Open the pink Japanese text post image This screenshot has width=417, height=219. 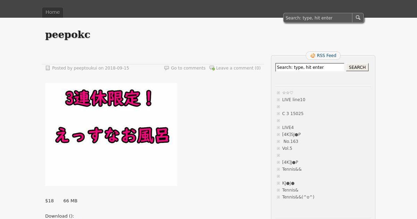(111, 135)
